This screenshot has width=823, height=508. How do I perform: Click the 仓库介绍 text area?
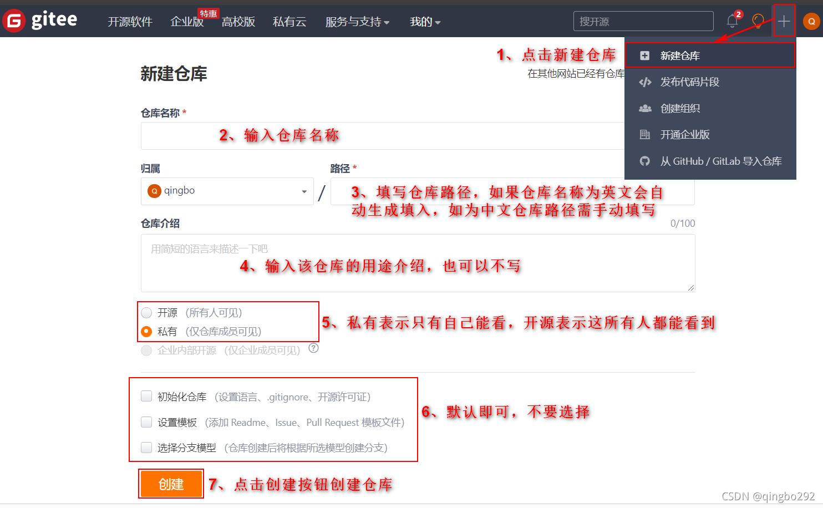coord(418,263)
